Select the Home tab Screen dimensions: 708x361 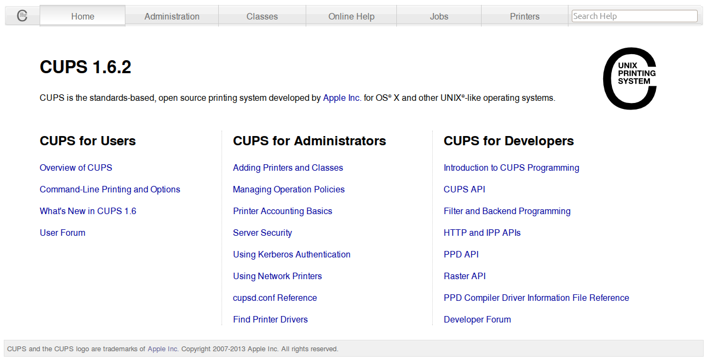(x=82, y=16)
